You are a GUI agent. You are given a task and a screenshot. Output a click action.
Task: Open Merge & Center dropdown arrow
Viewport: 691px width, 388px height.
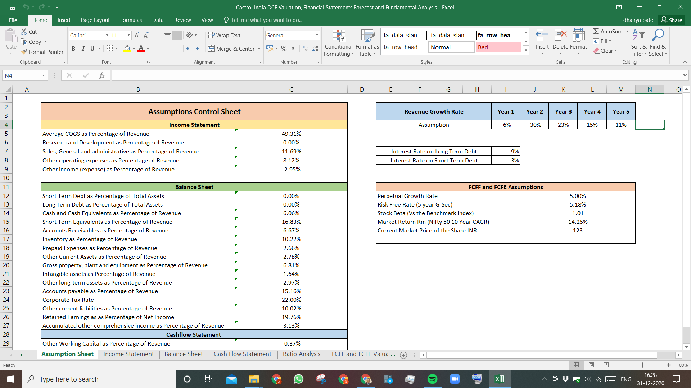point(259,48)
